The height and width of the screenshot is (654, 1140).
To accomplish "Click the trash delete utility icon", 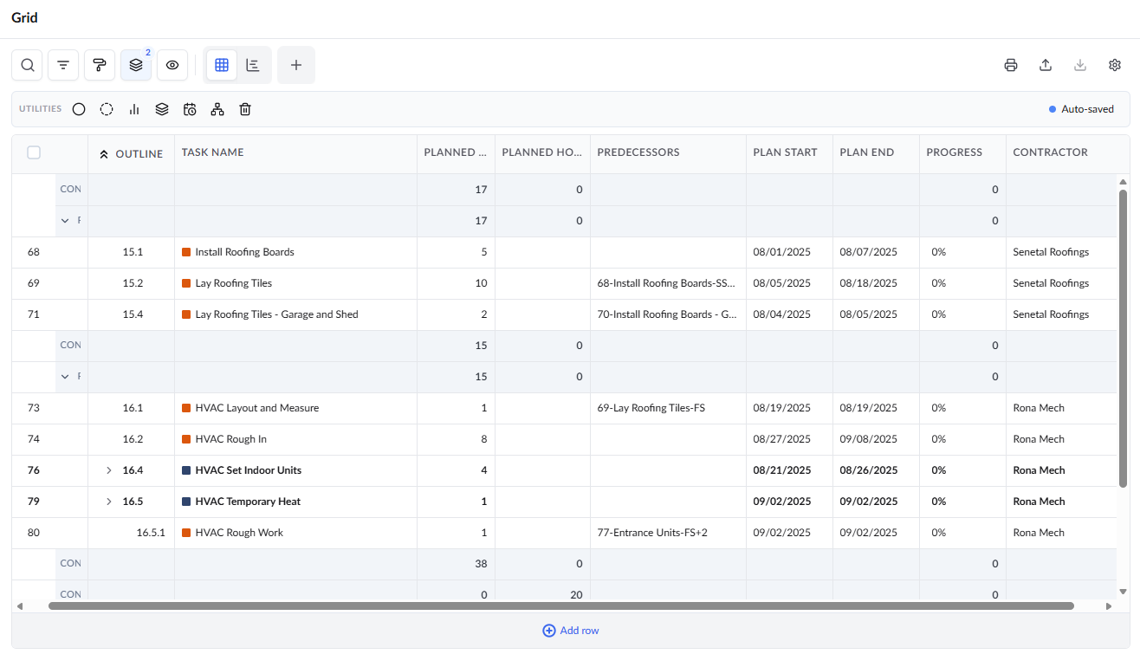I will (245, 109).
